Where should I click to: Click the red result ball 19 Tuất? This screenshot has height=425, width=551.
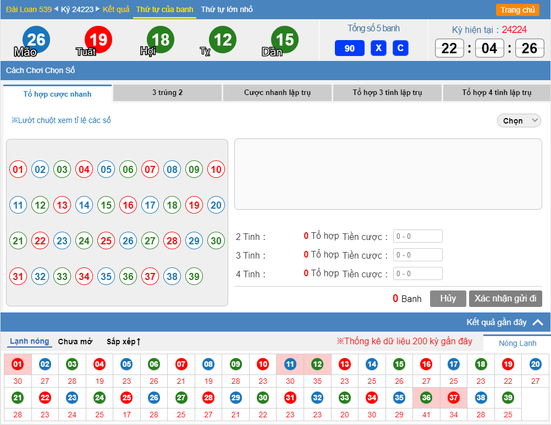98,40
